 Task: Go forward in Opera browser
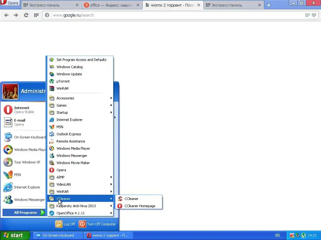click(x=16, y=15)
